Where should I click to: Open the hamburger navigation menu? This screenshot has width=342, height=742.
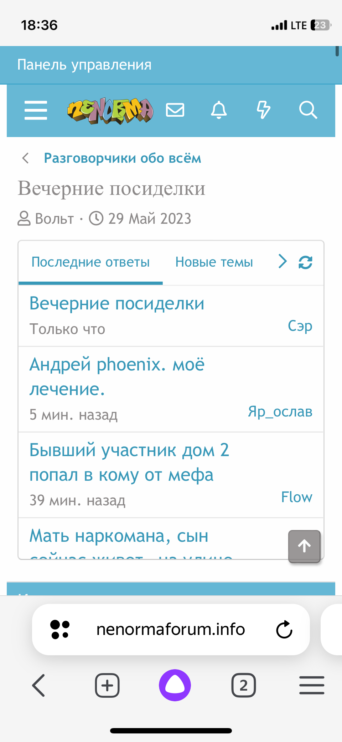coord(36,110)
